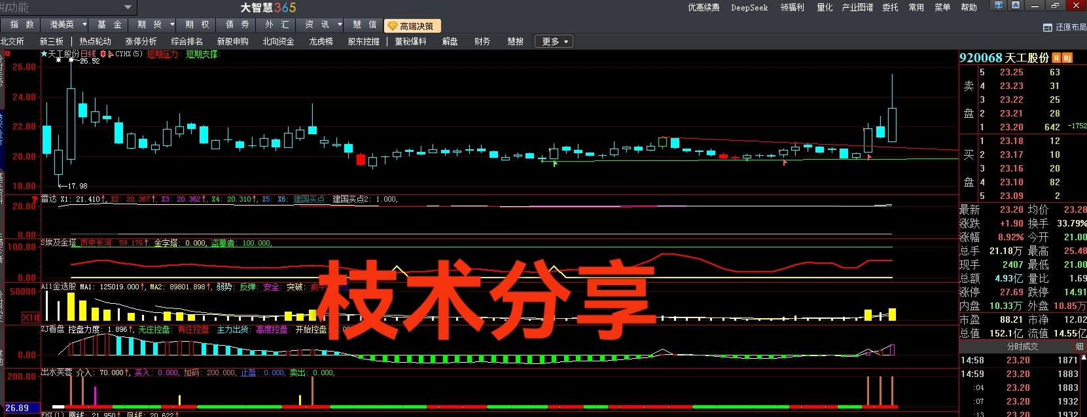Expand the 港美英 dropdown arrow
The width and height of the screenshot is (1087, 417).
click(x=84, y=25)
